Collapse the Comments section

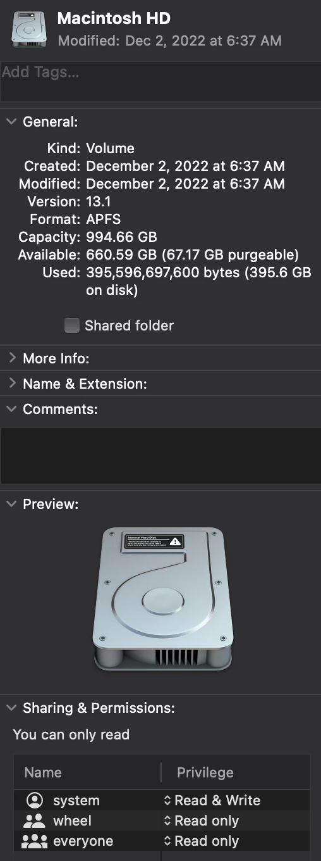coord(11,409)
